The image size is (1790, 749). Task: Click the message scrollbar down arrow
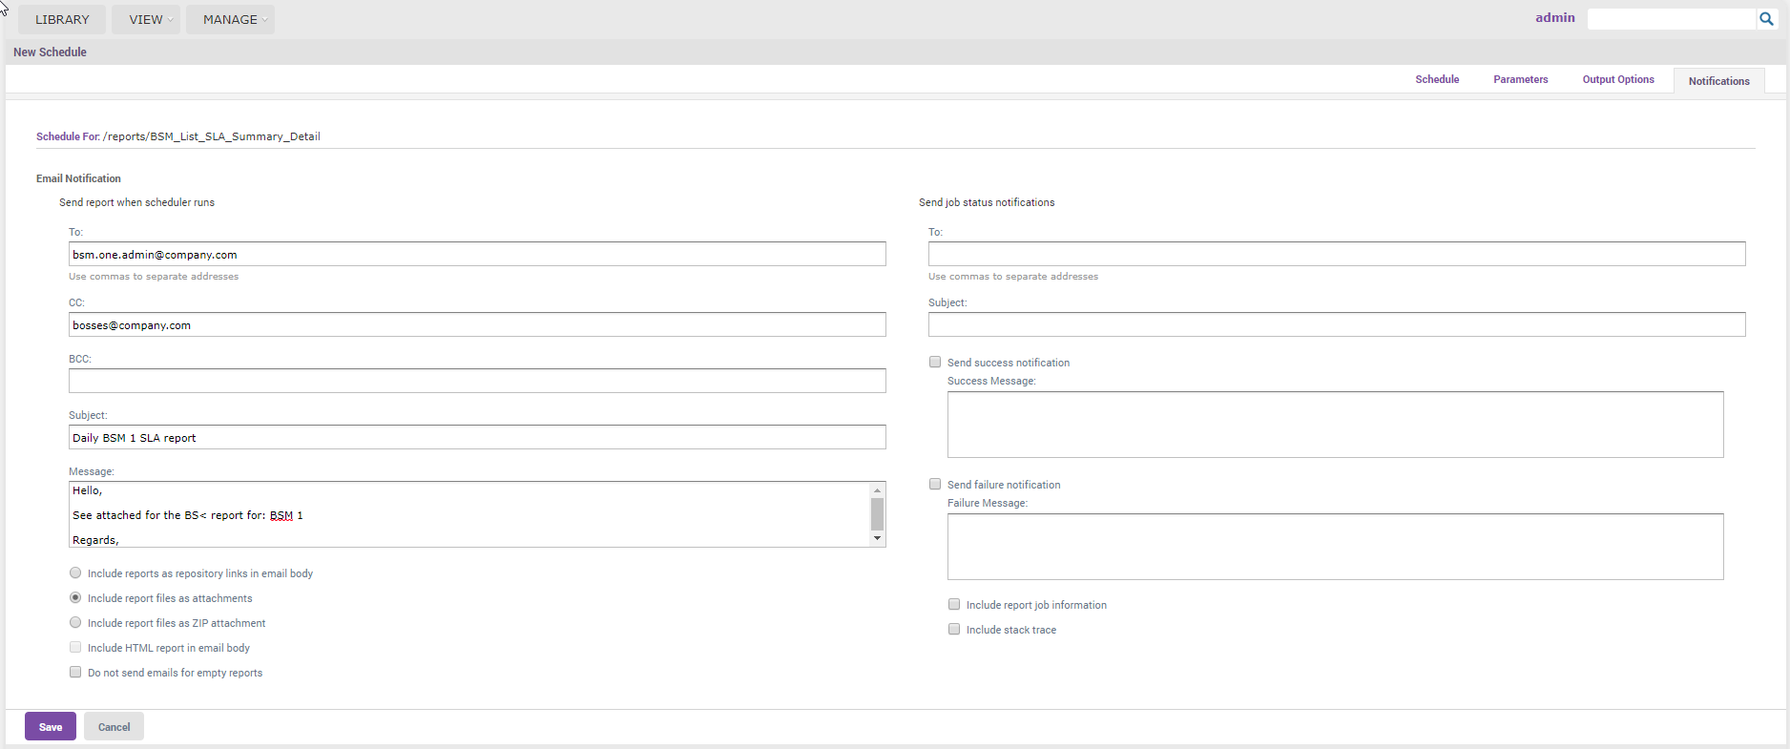point(877,539)
